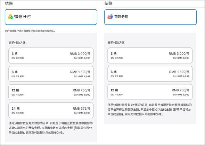Choose the 12 期 plan under 花呗分期
205x145 pixels.
pos(150,92)
